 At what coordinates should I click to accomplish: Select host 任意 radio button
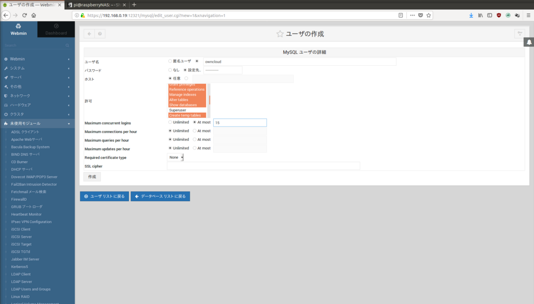click(x=170, y=79)
